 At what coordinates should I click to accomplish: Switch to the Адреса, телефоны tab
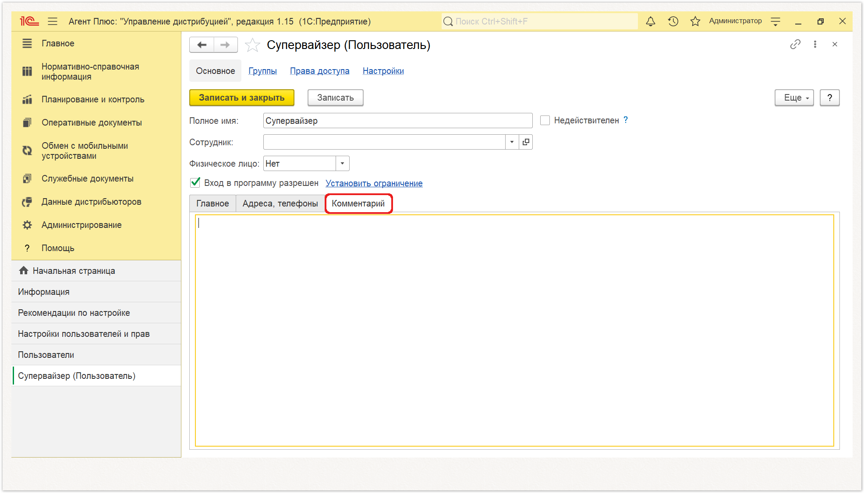click(280, 203)
